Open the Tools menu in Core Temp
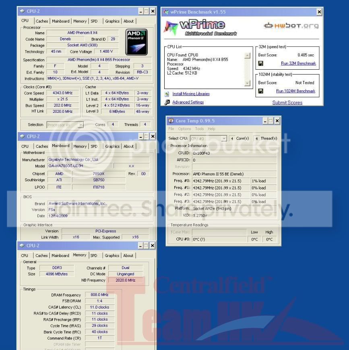349x350 pixels. 199,129
